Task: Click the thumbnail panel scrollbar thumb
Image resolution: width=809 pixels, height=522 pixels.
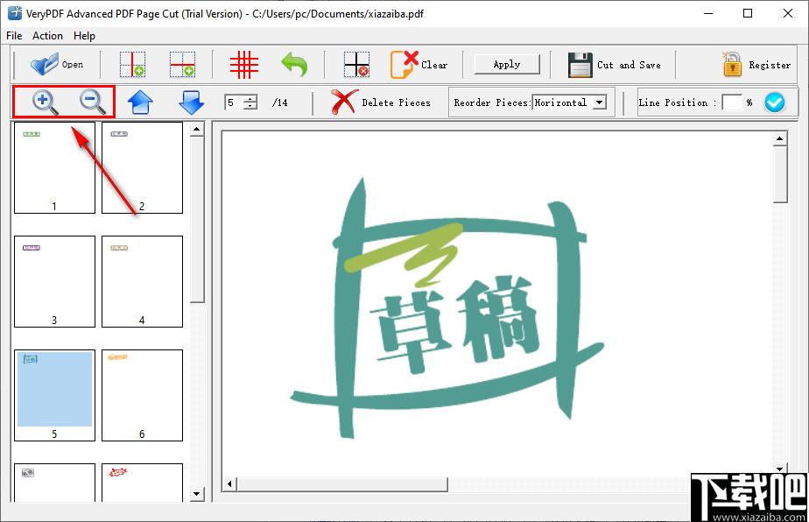Action: [x=197, y=220]
